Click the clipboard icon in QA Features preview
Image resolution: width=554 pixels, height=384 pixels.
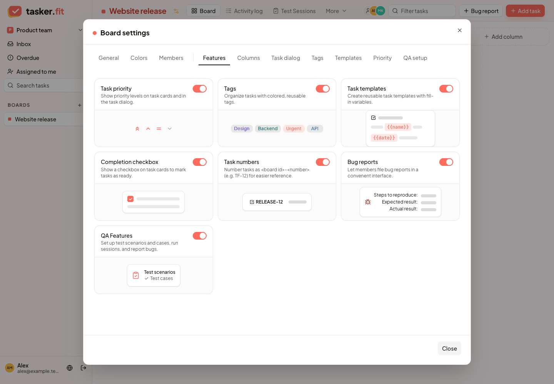[136, 275]
